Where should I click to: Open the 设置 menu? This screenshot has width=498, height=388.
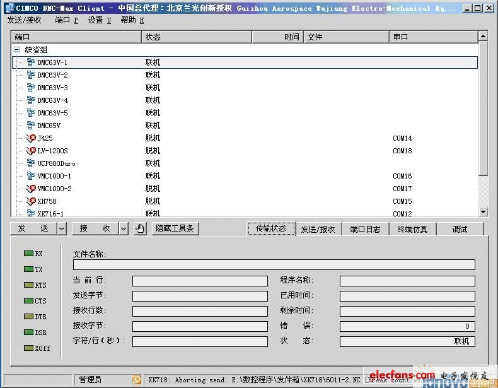point(99,20)
